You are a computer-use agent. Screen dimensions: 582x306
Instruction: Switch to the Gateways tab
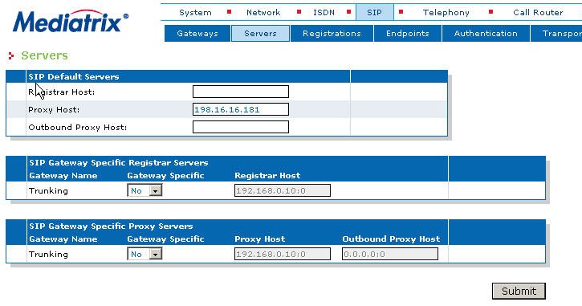coord(197,34)
